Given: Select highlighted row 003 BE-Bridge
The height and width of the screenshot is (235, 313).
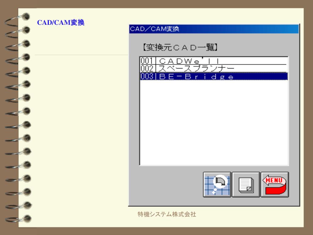Looking at the screenshot, I should [214, 76].
